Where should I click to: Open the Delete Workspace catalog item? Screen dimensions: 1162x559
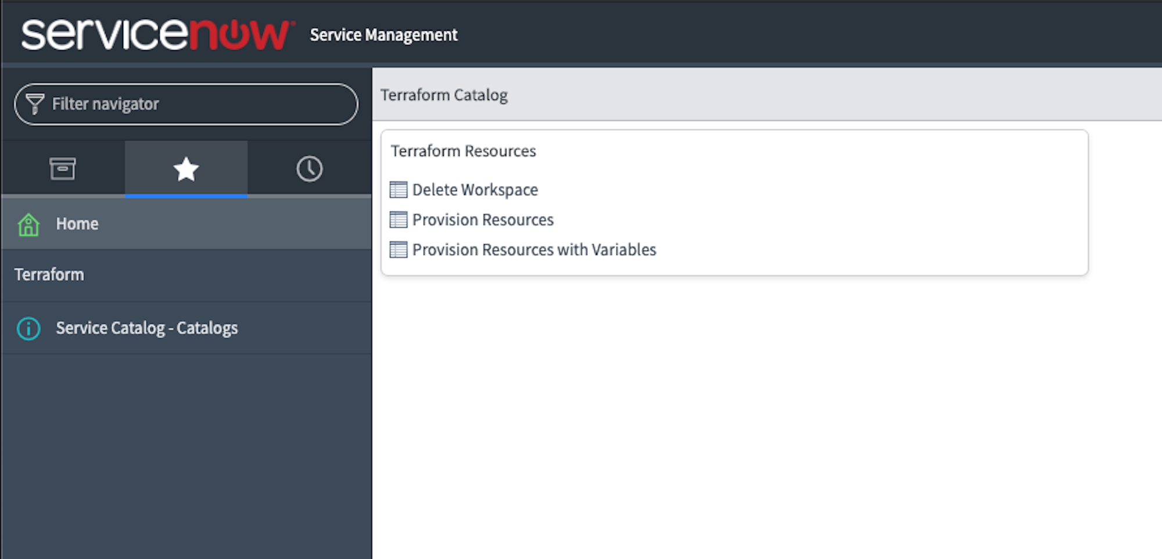coord(474,189)
